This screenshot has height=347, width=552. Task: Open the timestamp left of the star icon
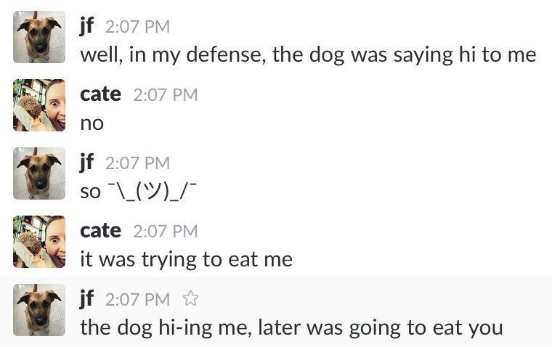click(x=137, y=299)
